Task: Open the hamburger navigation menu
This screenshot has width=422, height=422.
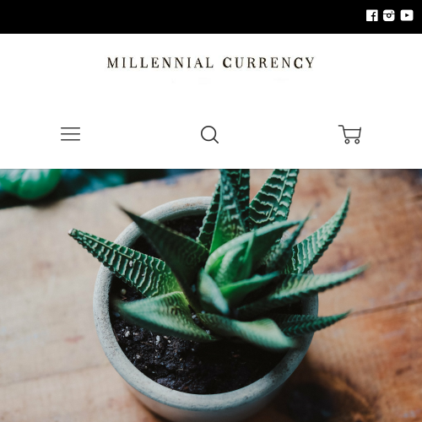Action: pos(71,134)
